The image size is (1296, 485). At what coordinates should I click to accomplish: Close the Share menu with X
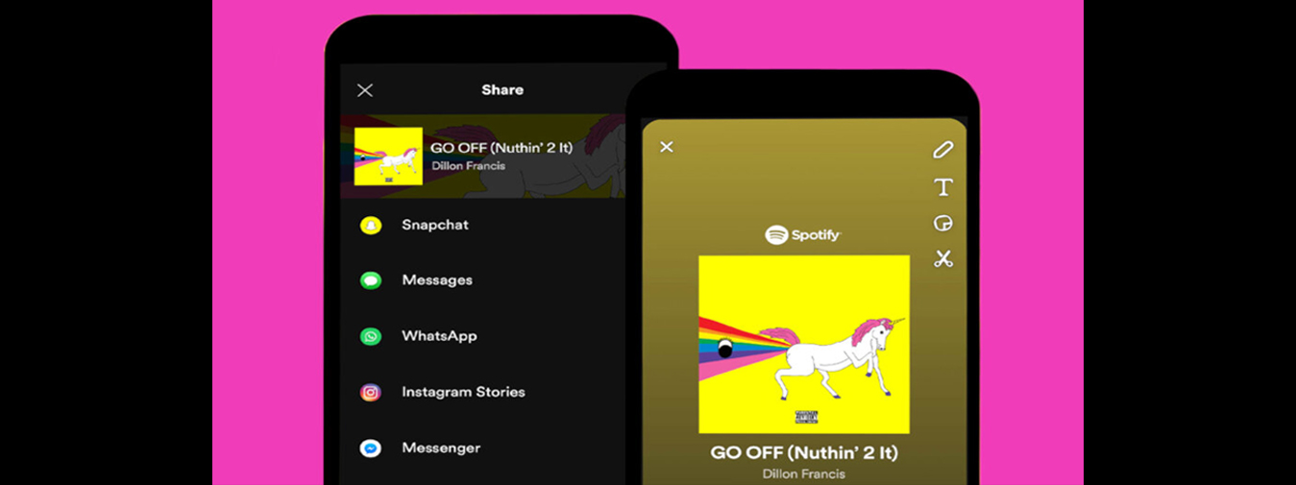click(x=365, y=90)
